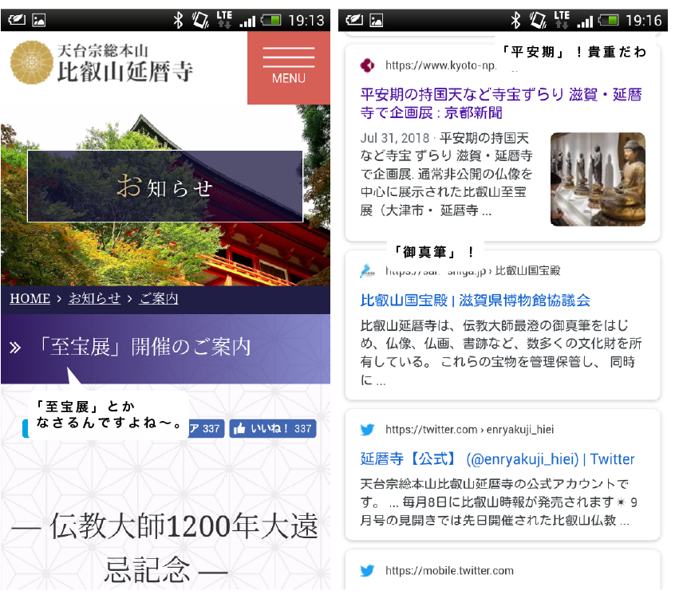Click the » arrow beside 「至宝展」開催のご案内
Viewport: 679px width, 598px height.
16,348
